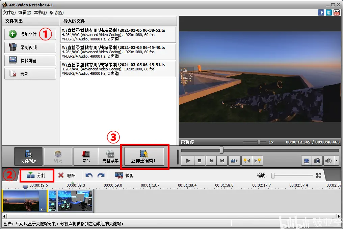Jump to the previous keyframe
The height and width of the screenshot is (229, 343).
247,161
